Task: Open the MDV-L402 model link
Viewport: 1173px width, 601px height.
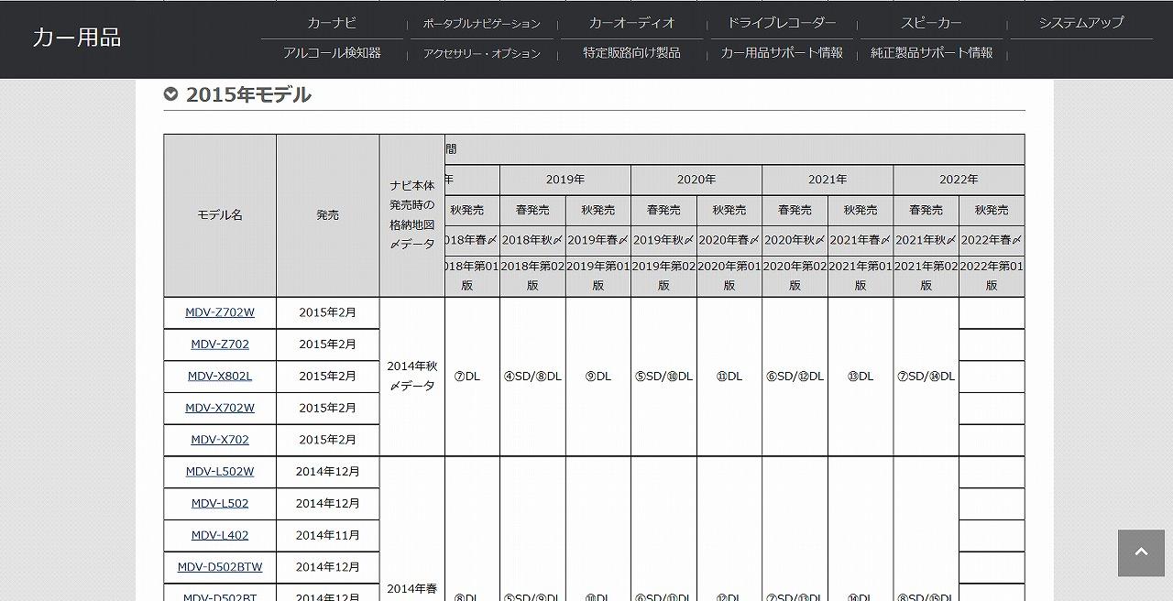Action: coord(220,535)
